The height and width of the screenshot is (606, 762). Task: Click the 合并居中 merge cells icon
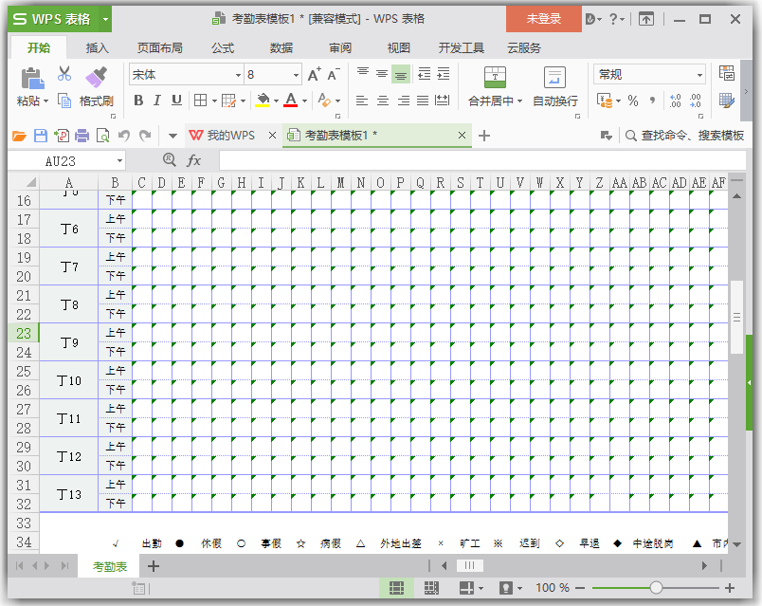coord(494,76)
